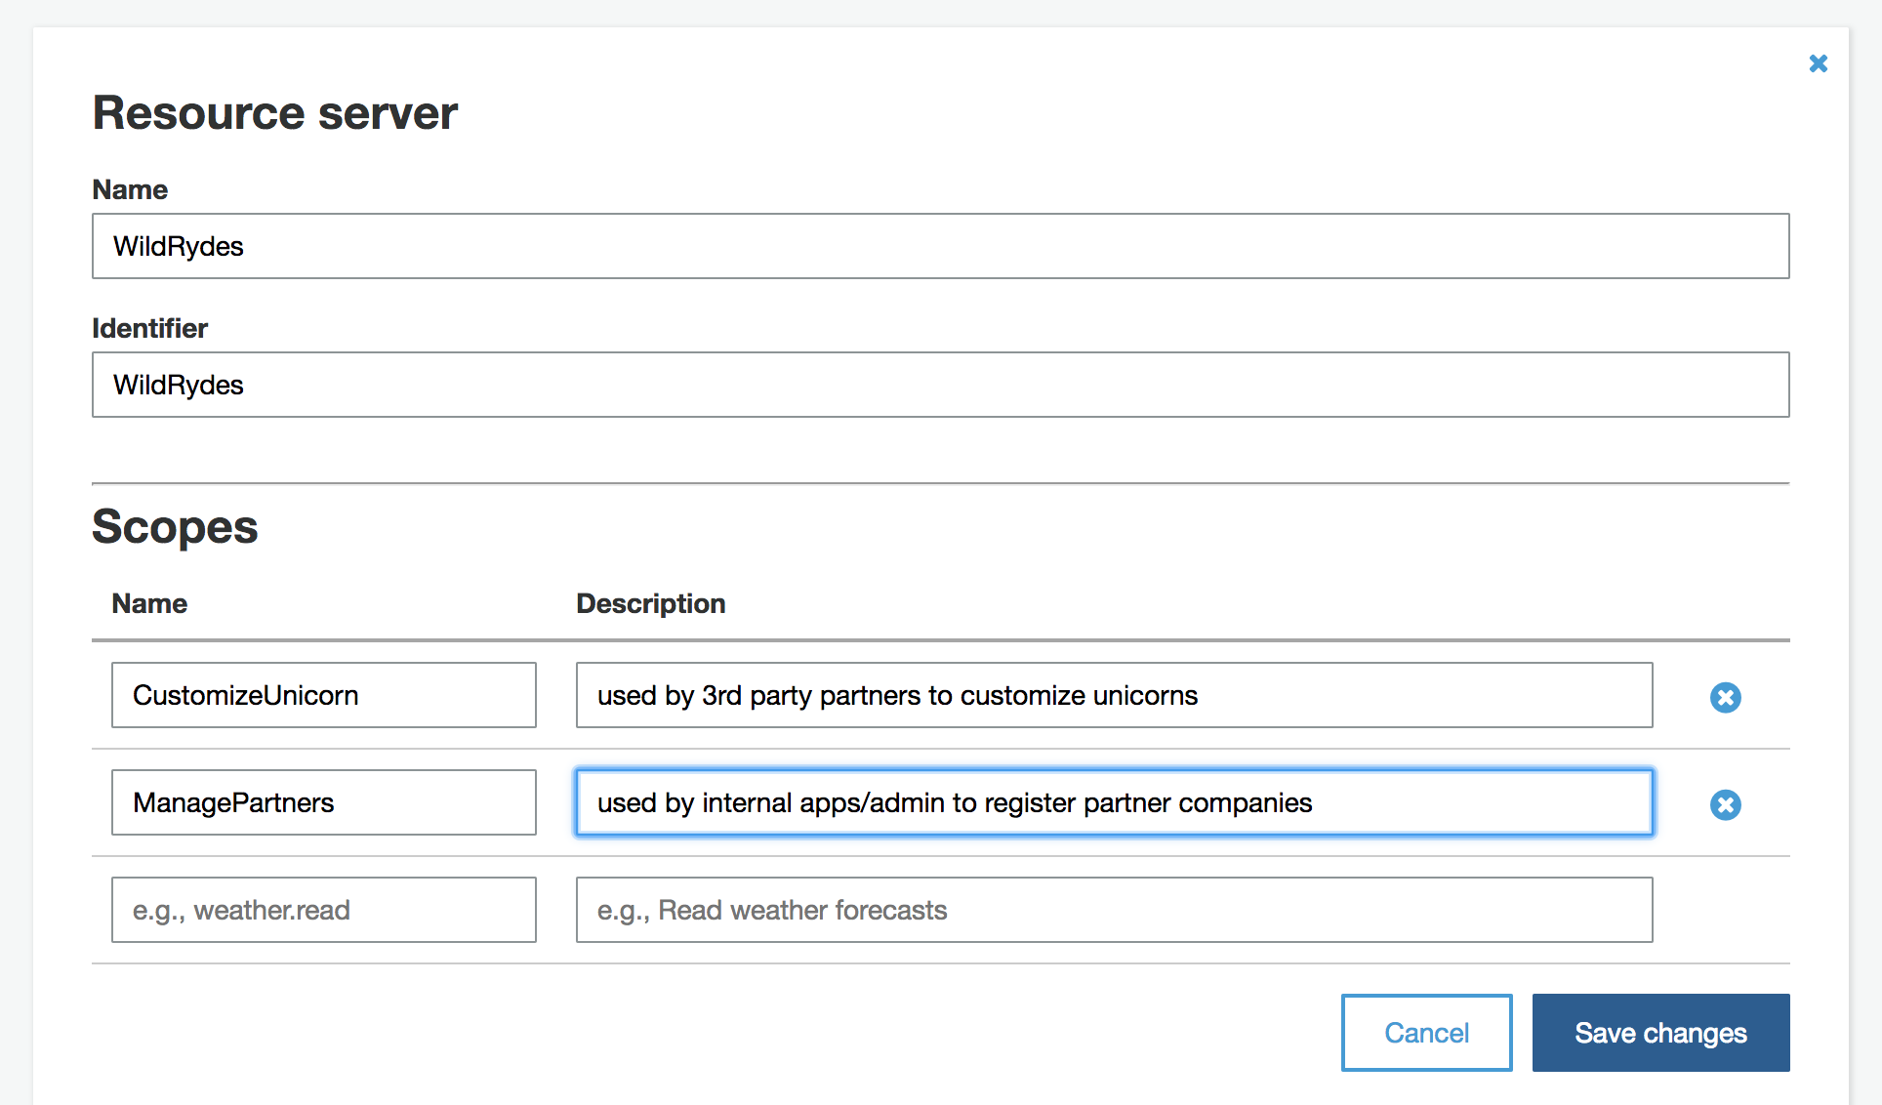1882x1105 pixels.
Task: Edit the internal apps/admin description field
Action: 1114,802
